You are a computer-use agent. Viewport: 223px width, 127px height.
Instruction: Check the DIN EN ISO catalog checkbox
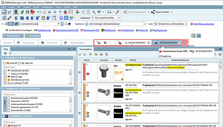(x=5, y=71)
